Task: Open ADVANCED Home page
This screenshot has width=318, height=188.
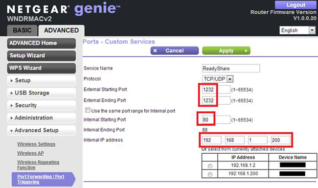Action: click(42, 43)
